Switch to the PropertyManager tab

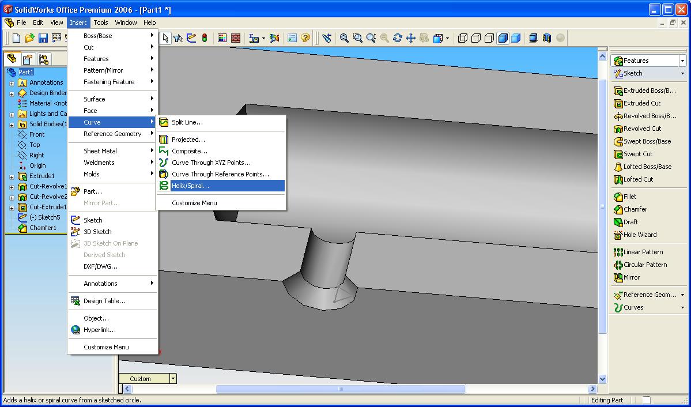[28, 59]
